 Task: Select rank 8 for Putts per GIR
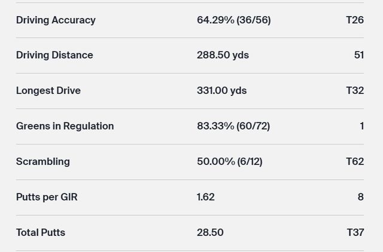pyautogui.click(x=360, y=196)
